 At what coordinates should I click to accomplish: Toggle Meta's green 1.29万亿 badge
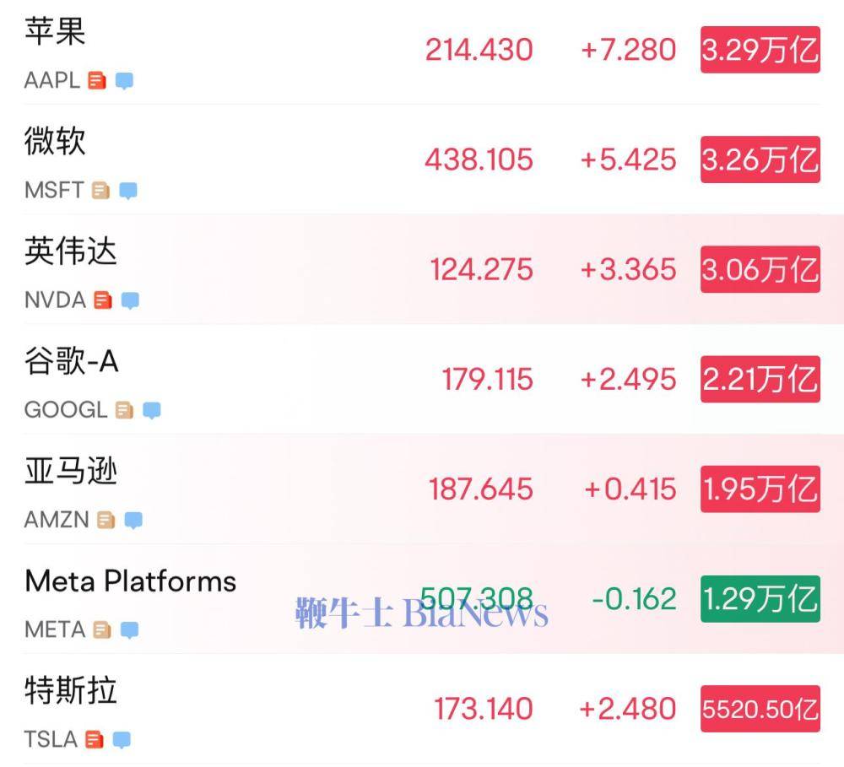click(x=760, y=598)
